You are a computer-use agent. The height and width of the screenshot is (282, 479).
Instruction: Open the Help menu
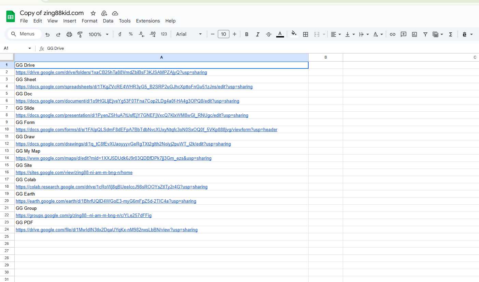click(x=170, y=21)
